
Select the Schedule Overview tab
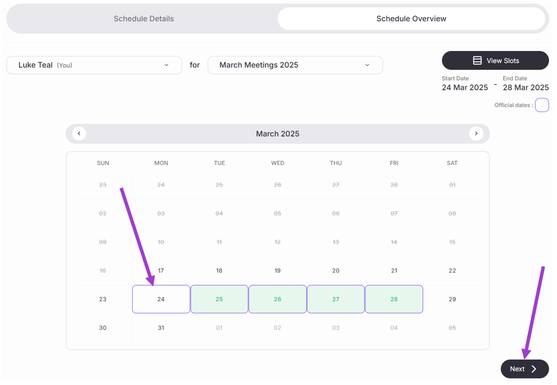click(411, 19)
